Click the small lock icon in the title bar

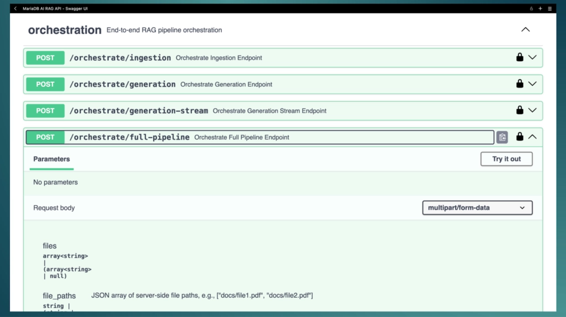click(x=531, y=8)
